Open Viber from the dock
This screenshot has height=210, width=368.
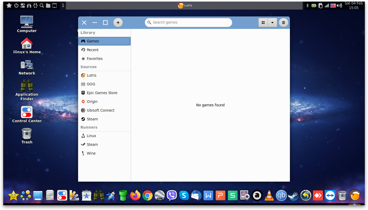[172, 196]
